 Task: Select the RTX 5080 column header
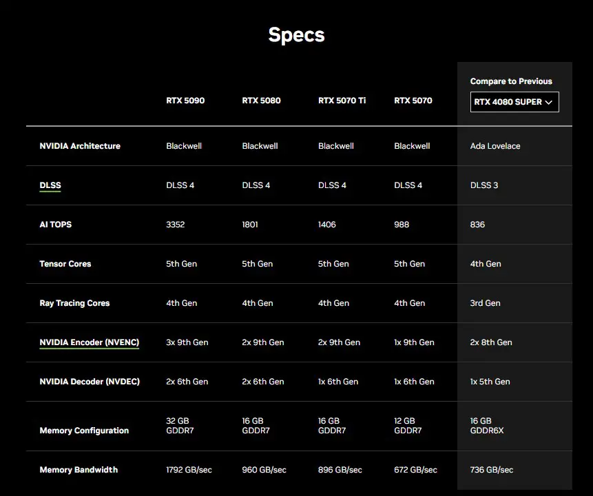261,101
